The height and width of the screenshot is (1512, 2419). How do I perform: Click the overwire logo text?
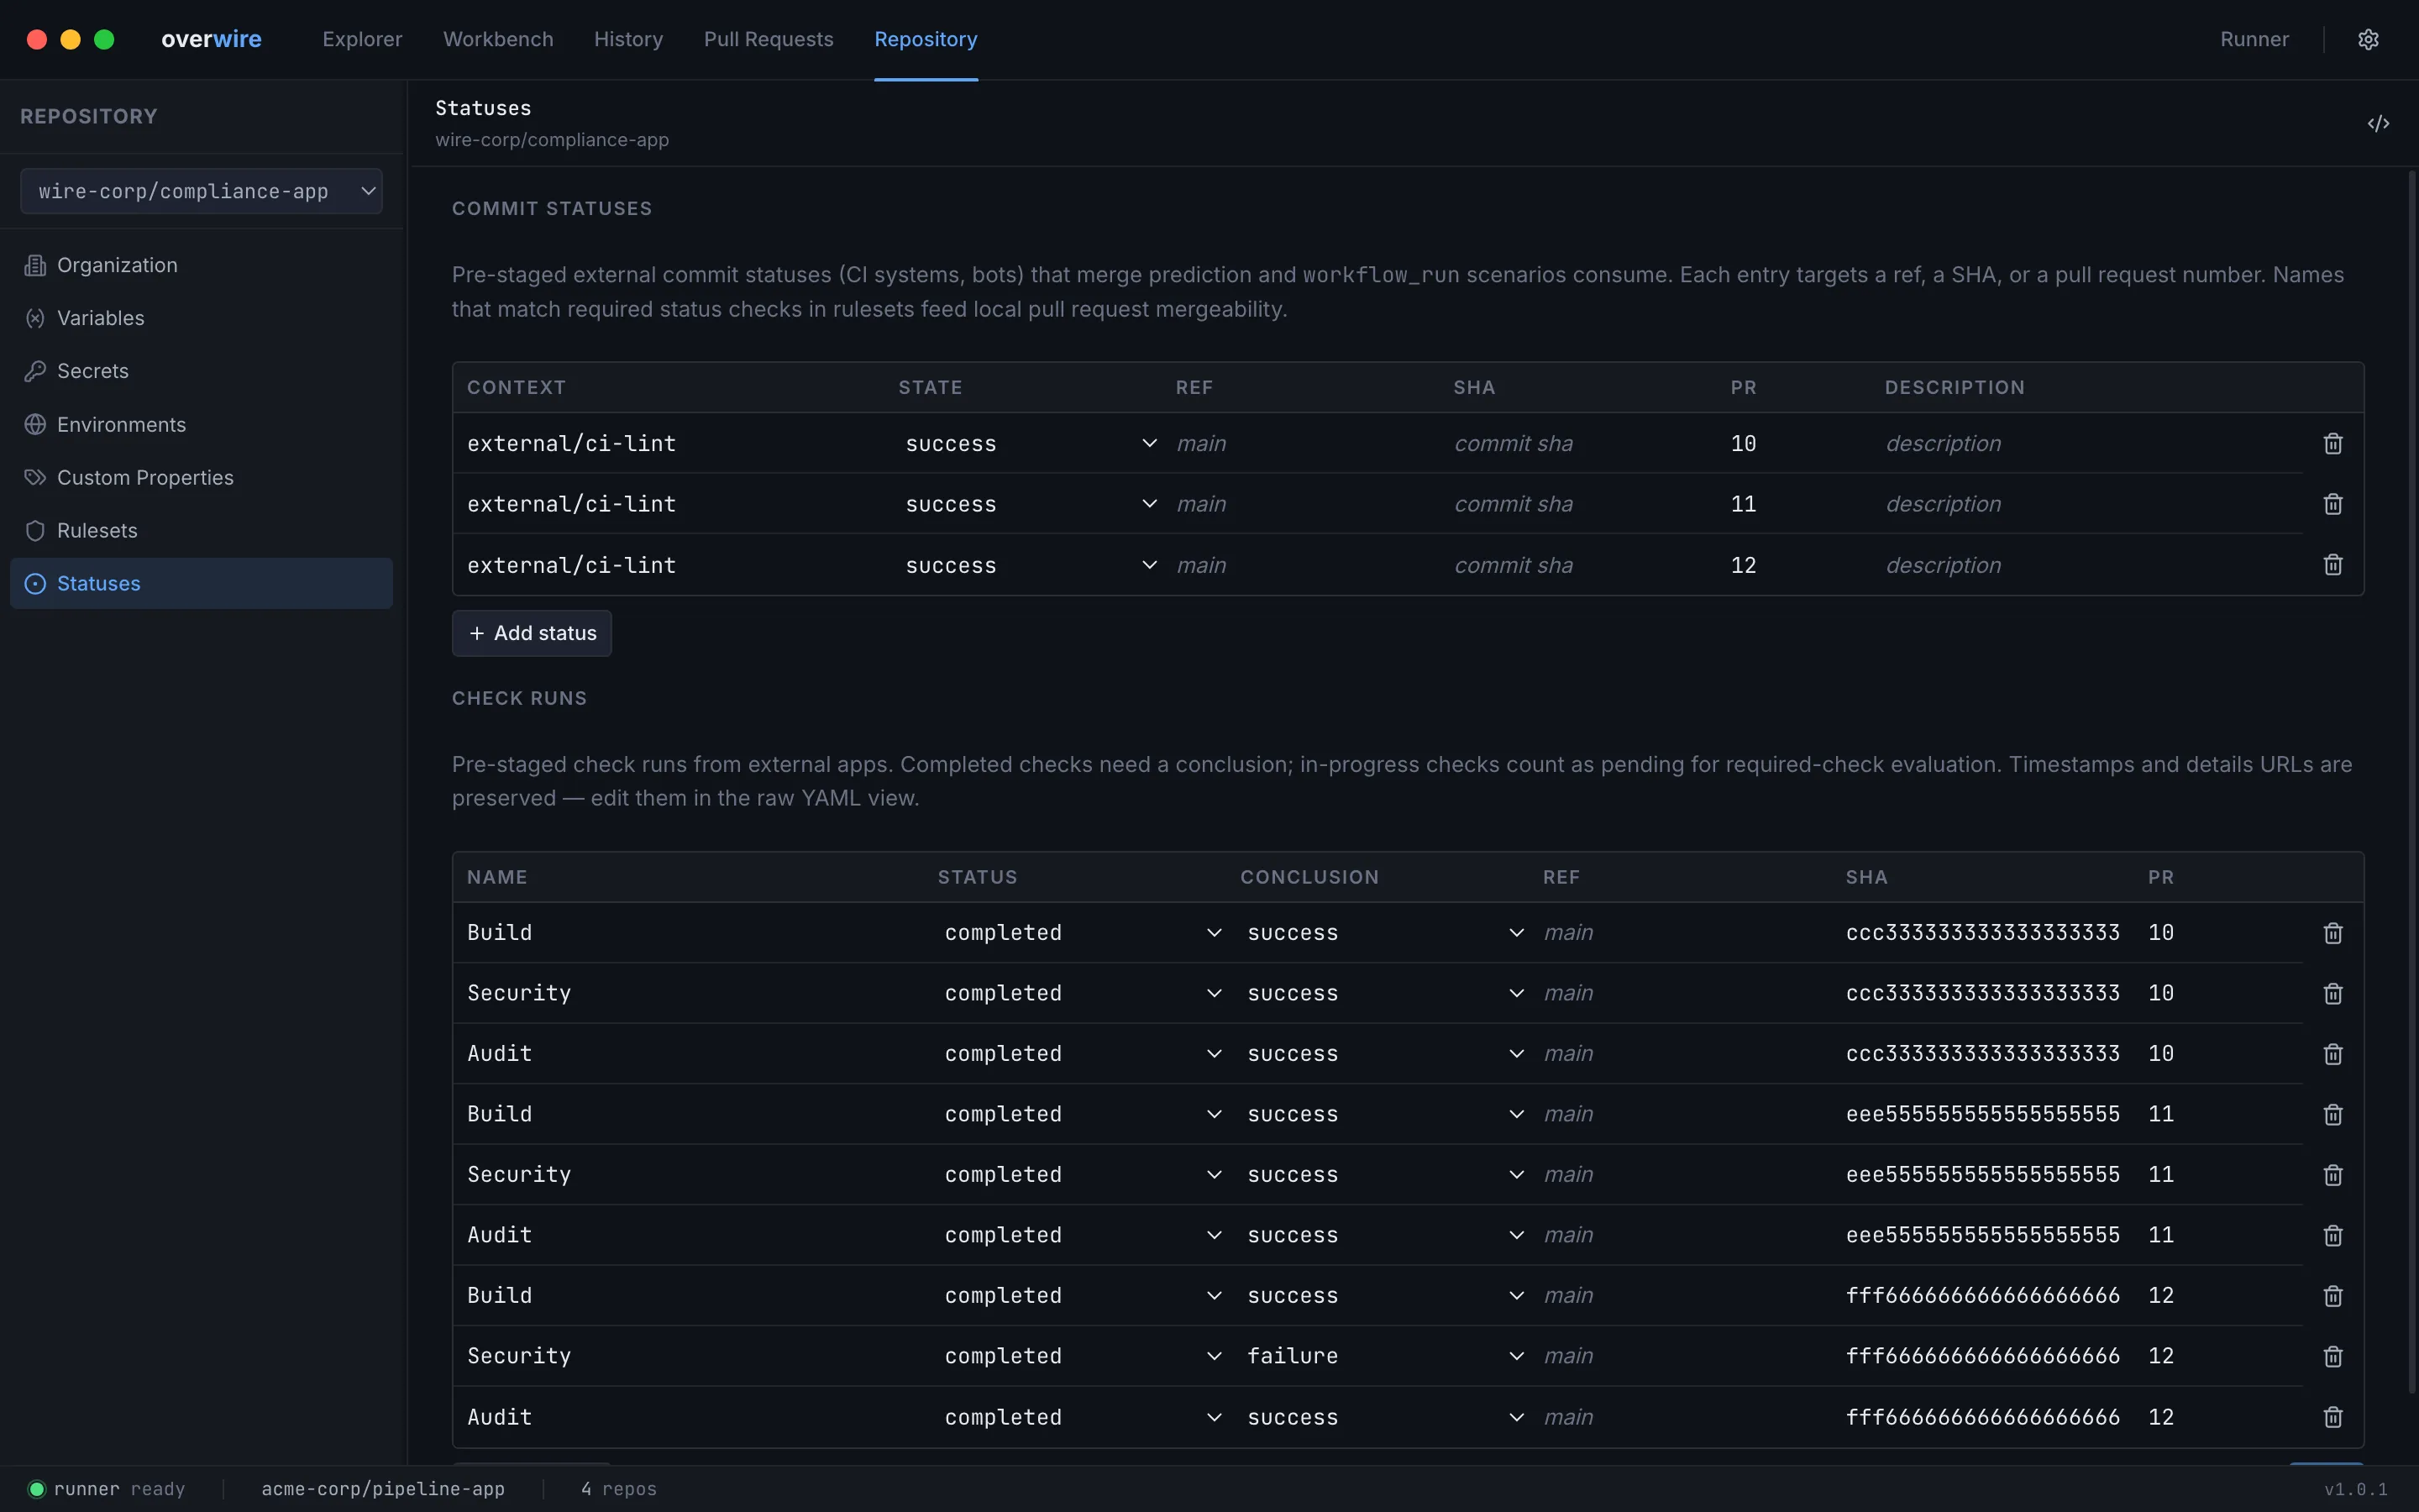coord(211,39)
